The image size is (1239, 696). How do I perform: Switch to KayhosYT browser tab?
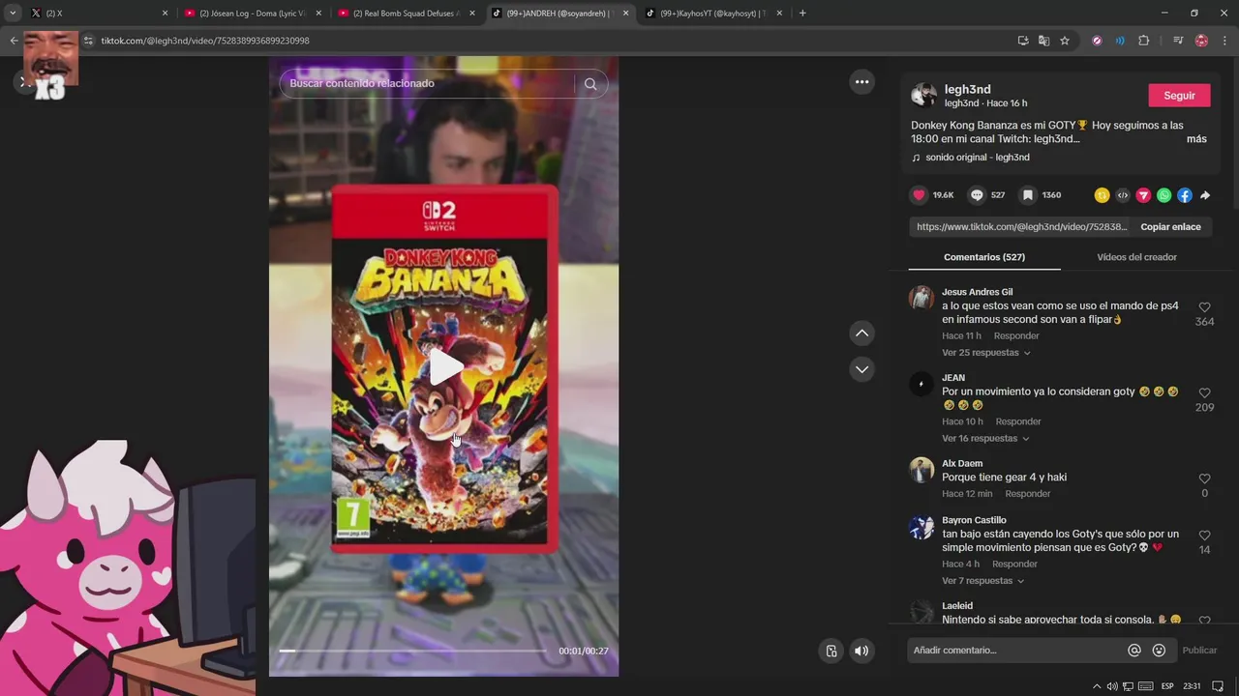click(713, 14)
